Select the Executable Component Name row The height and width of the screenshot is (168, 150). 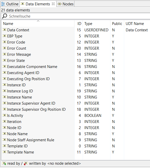76,67
